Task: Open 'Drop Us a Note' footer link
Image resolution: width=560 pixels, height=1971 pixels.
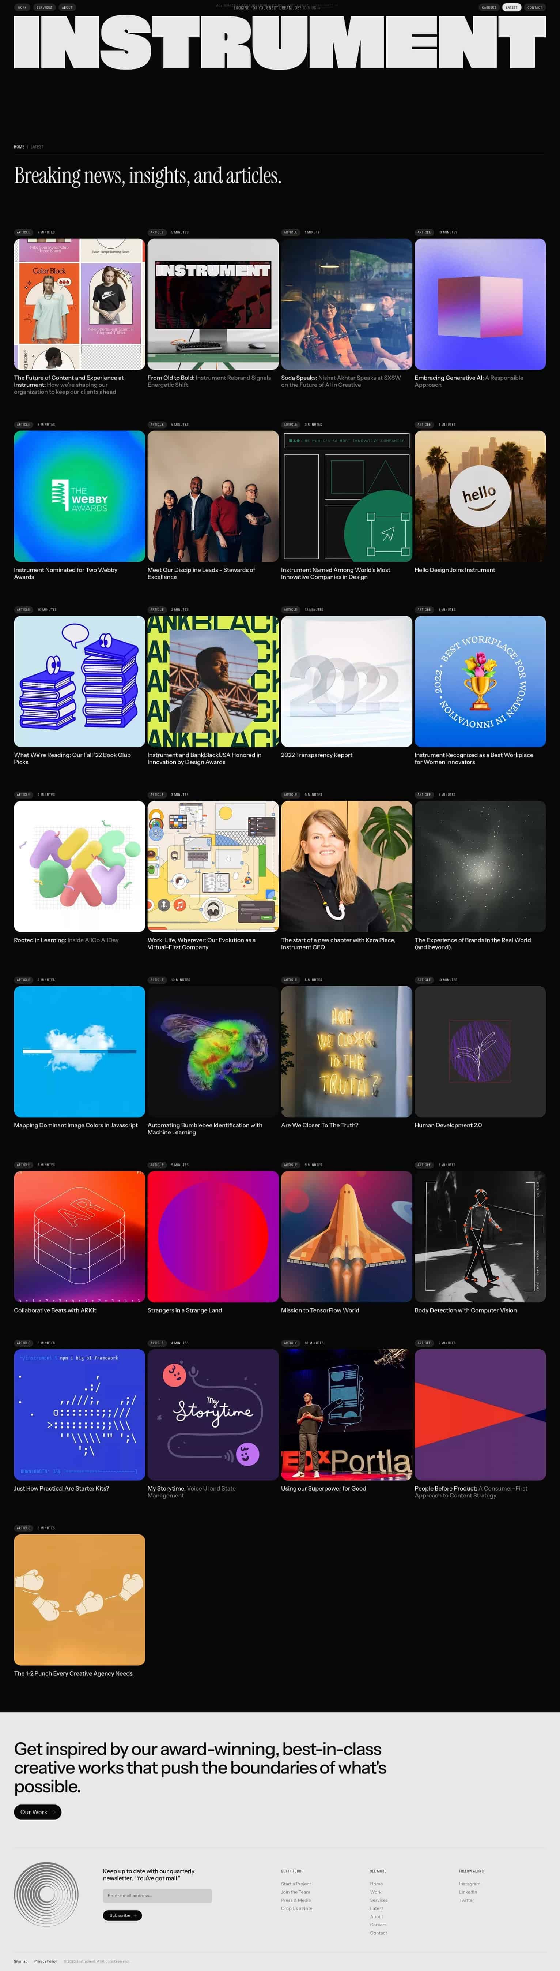Action: click(296, 1908)
